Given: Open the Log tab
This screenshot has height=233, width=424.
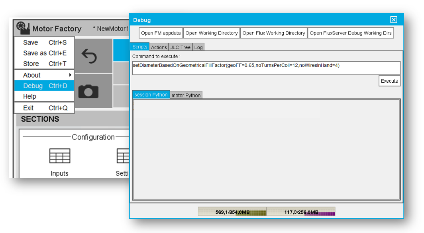Looking at the screenshot, I should (x=198, y=47).
